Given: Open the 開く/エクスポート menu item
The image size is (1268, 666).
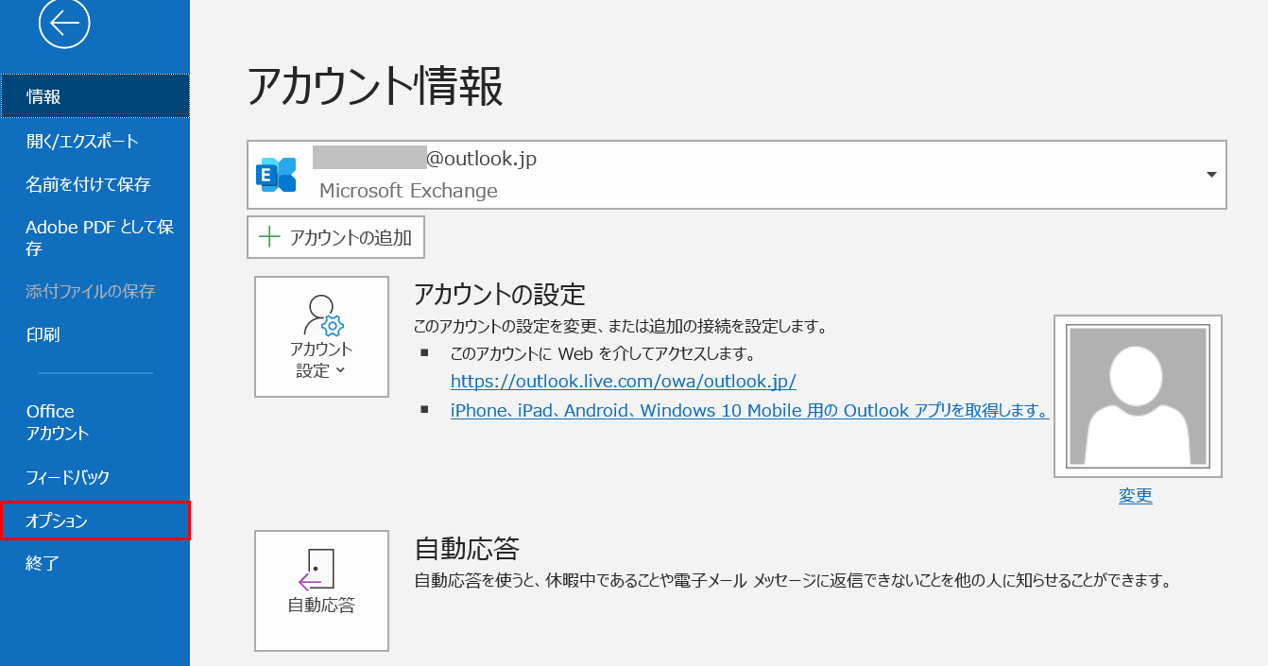Looking at the screenshot, I should (82, 141).
